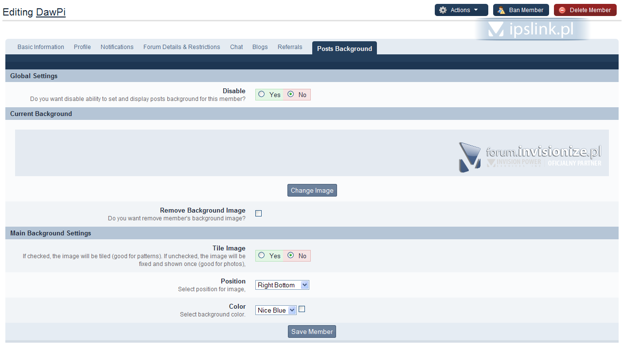Click the ipslink.pl logo
This screenshot has height=348, width=623.
click(531, 30)
